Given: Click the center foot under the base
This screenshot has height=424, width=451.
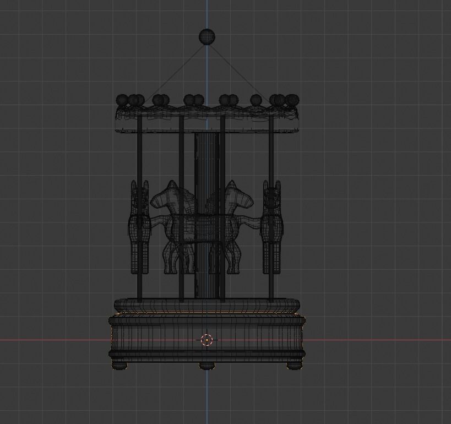Looking at the screenshot, I should click(207, 366).
